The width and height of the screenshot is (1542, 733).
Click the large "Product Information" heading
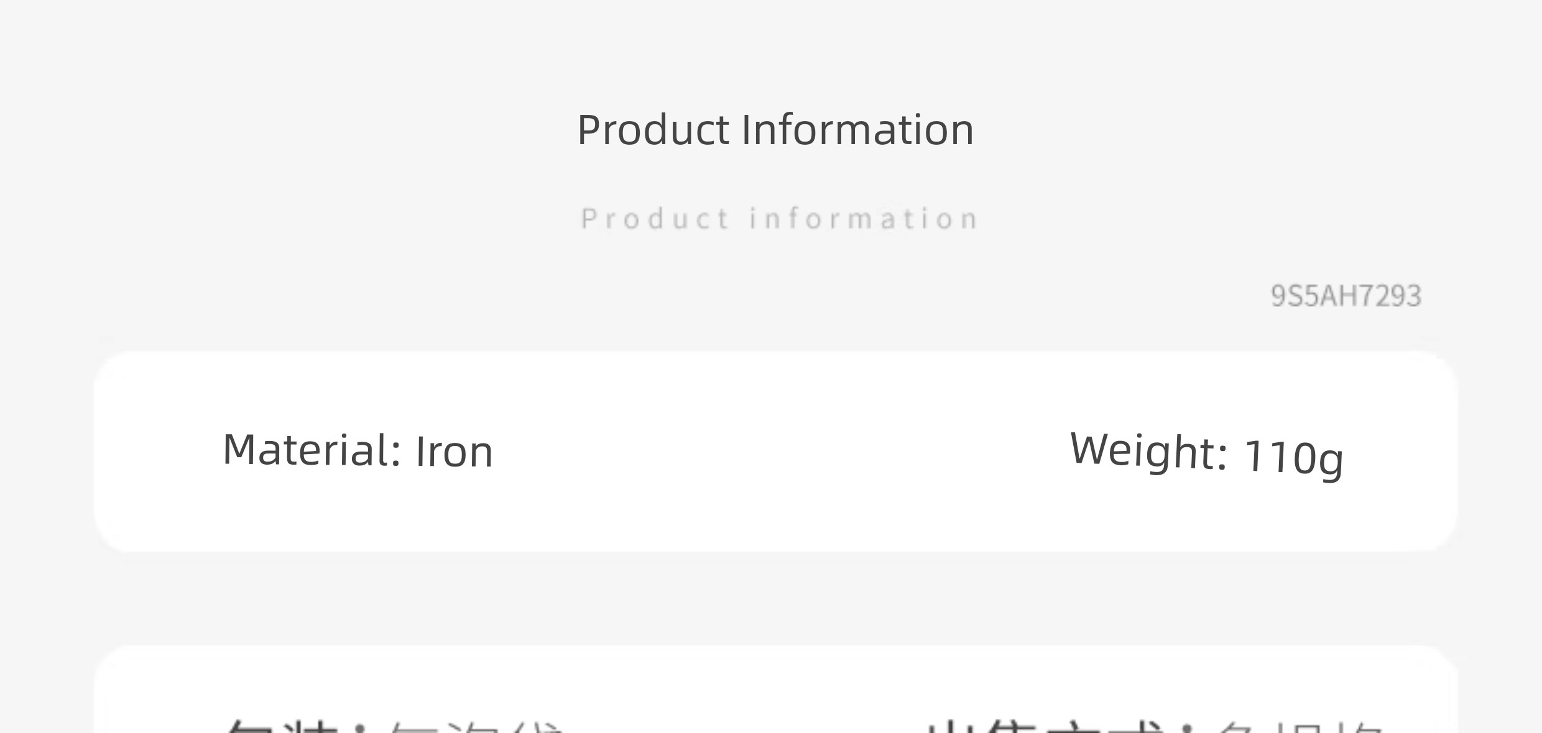coord(775,130)
